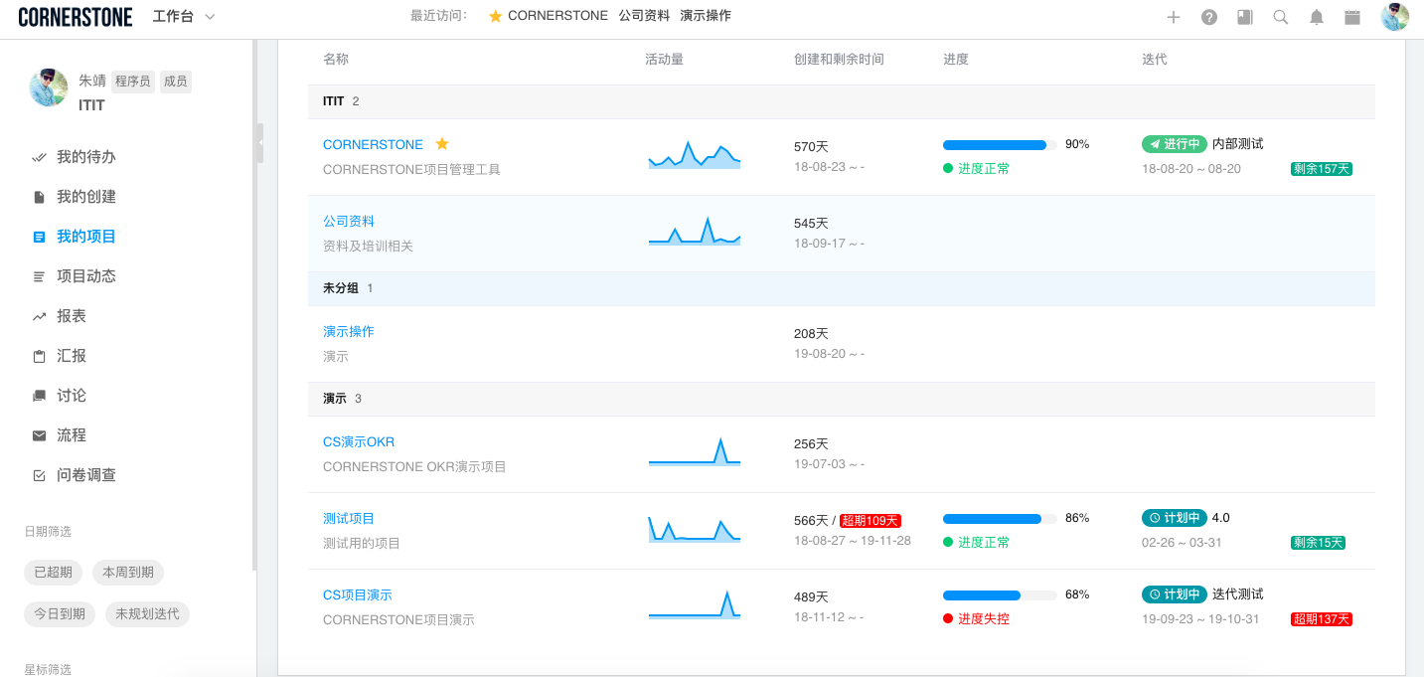Viewport: 1424px width, 677px height.
Task: Click the 68% progress bar of CS项目演示
Action: coord(1000,595)
